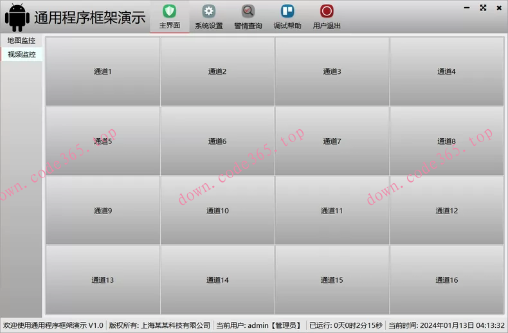This screenshot has width=508, height=333.
Task: Open 警情查询 magnifier icon
Action: click(x=248, y=12)
